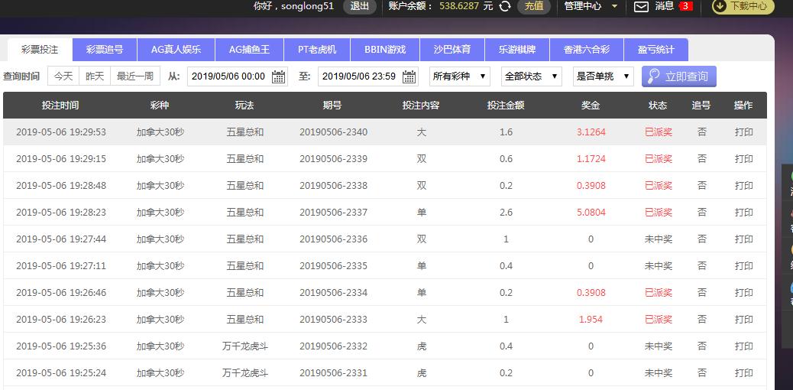Click 未中奖 status for period 20190506-2335
The width and height of the screenshot is (793, 390).
[x=659, y=266]
